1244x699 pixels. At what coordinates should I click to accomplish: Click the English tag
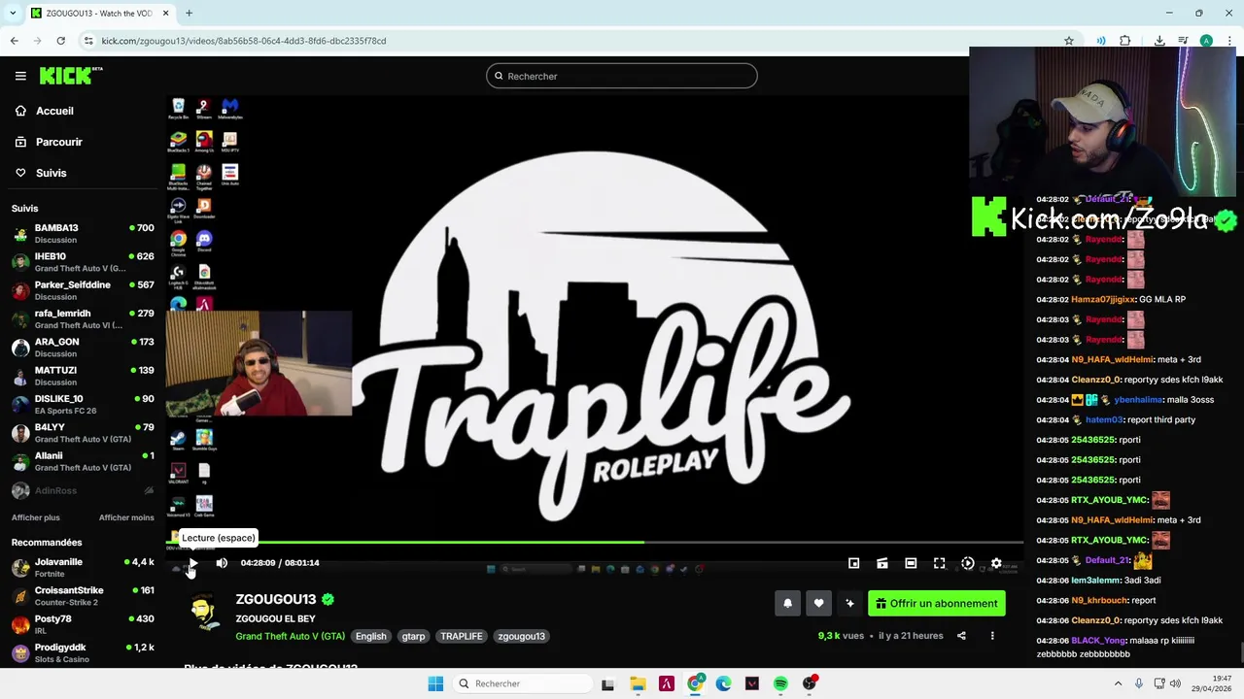coord(370,636)
